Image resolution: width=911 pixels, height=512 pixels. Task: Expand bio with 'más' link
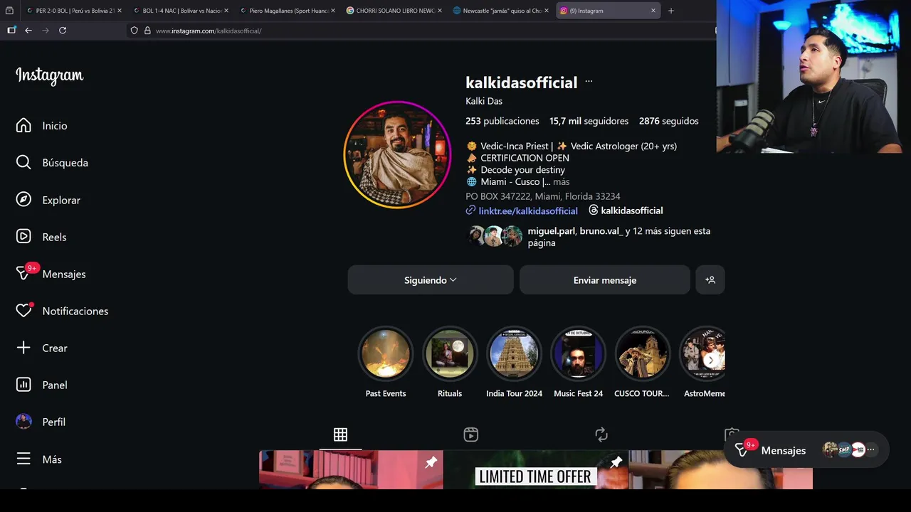(561, 182)
